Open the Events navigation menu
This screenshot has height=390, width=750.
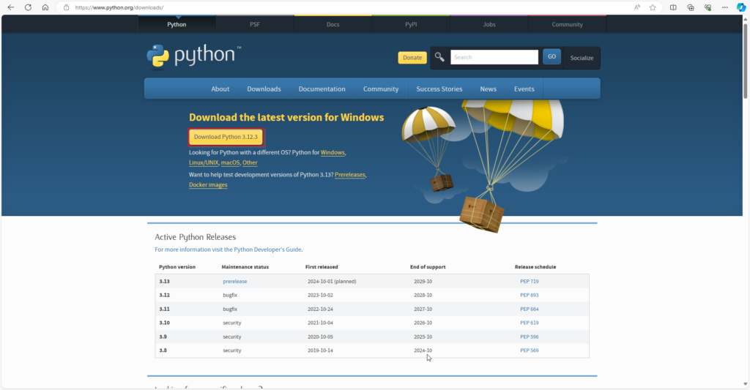pyautogui.click(x=524, y=89)
